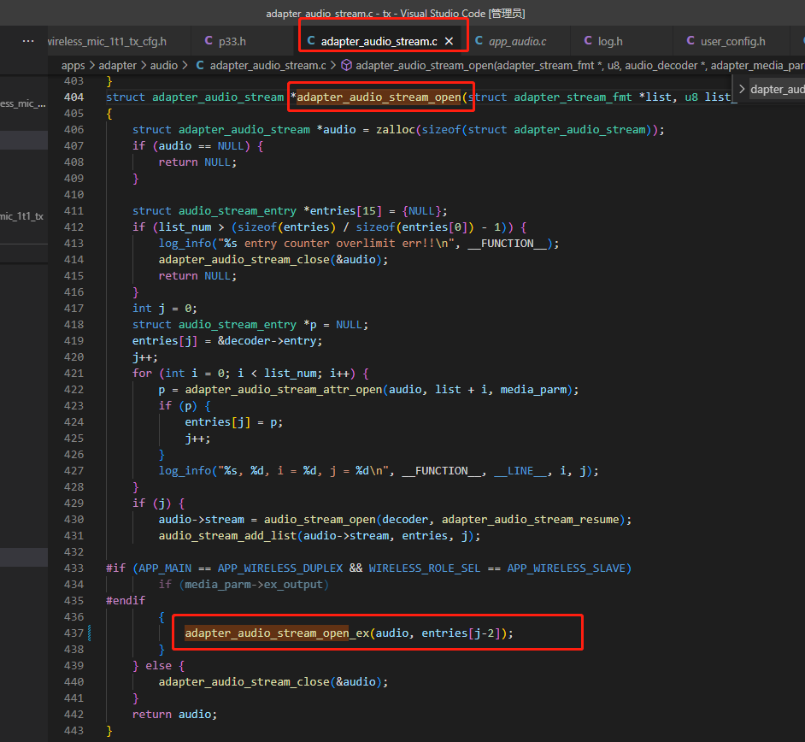The image size is (805, 742).
Task: Click the C icon on log.h tab
Action: coord(588,40)
